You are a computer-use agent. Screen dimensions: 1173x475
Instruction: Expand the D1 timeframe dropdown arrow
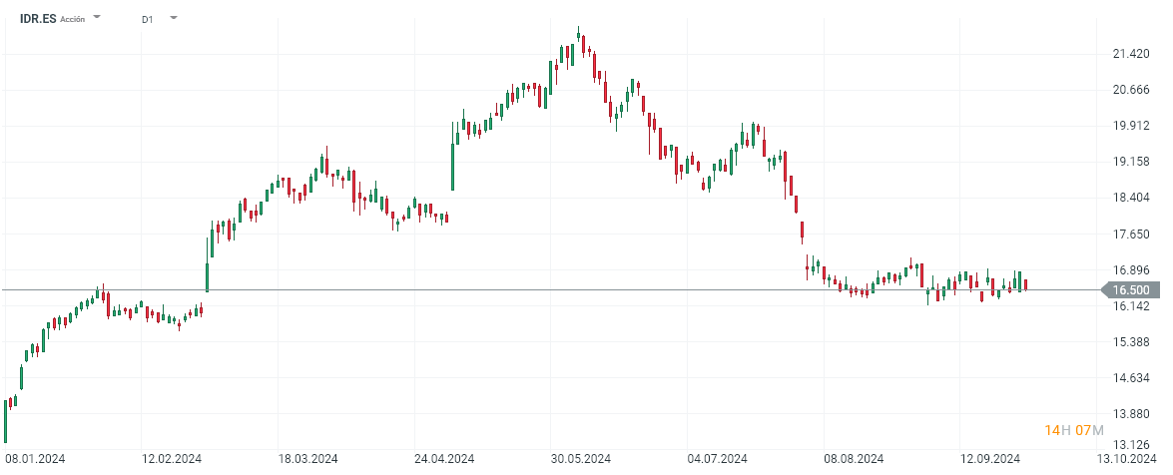tap(174, 18)
